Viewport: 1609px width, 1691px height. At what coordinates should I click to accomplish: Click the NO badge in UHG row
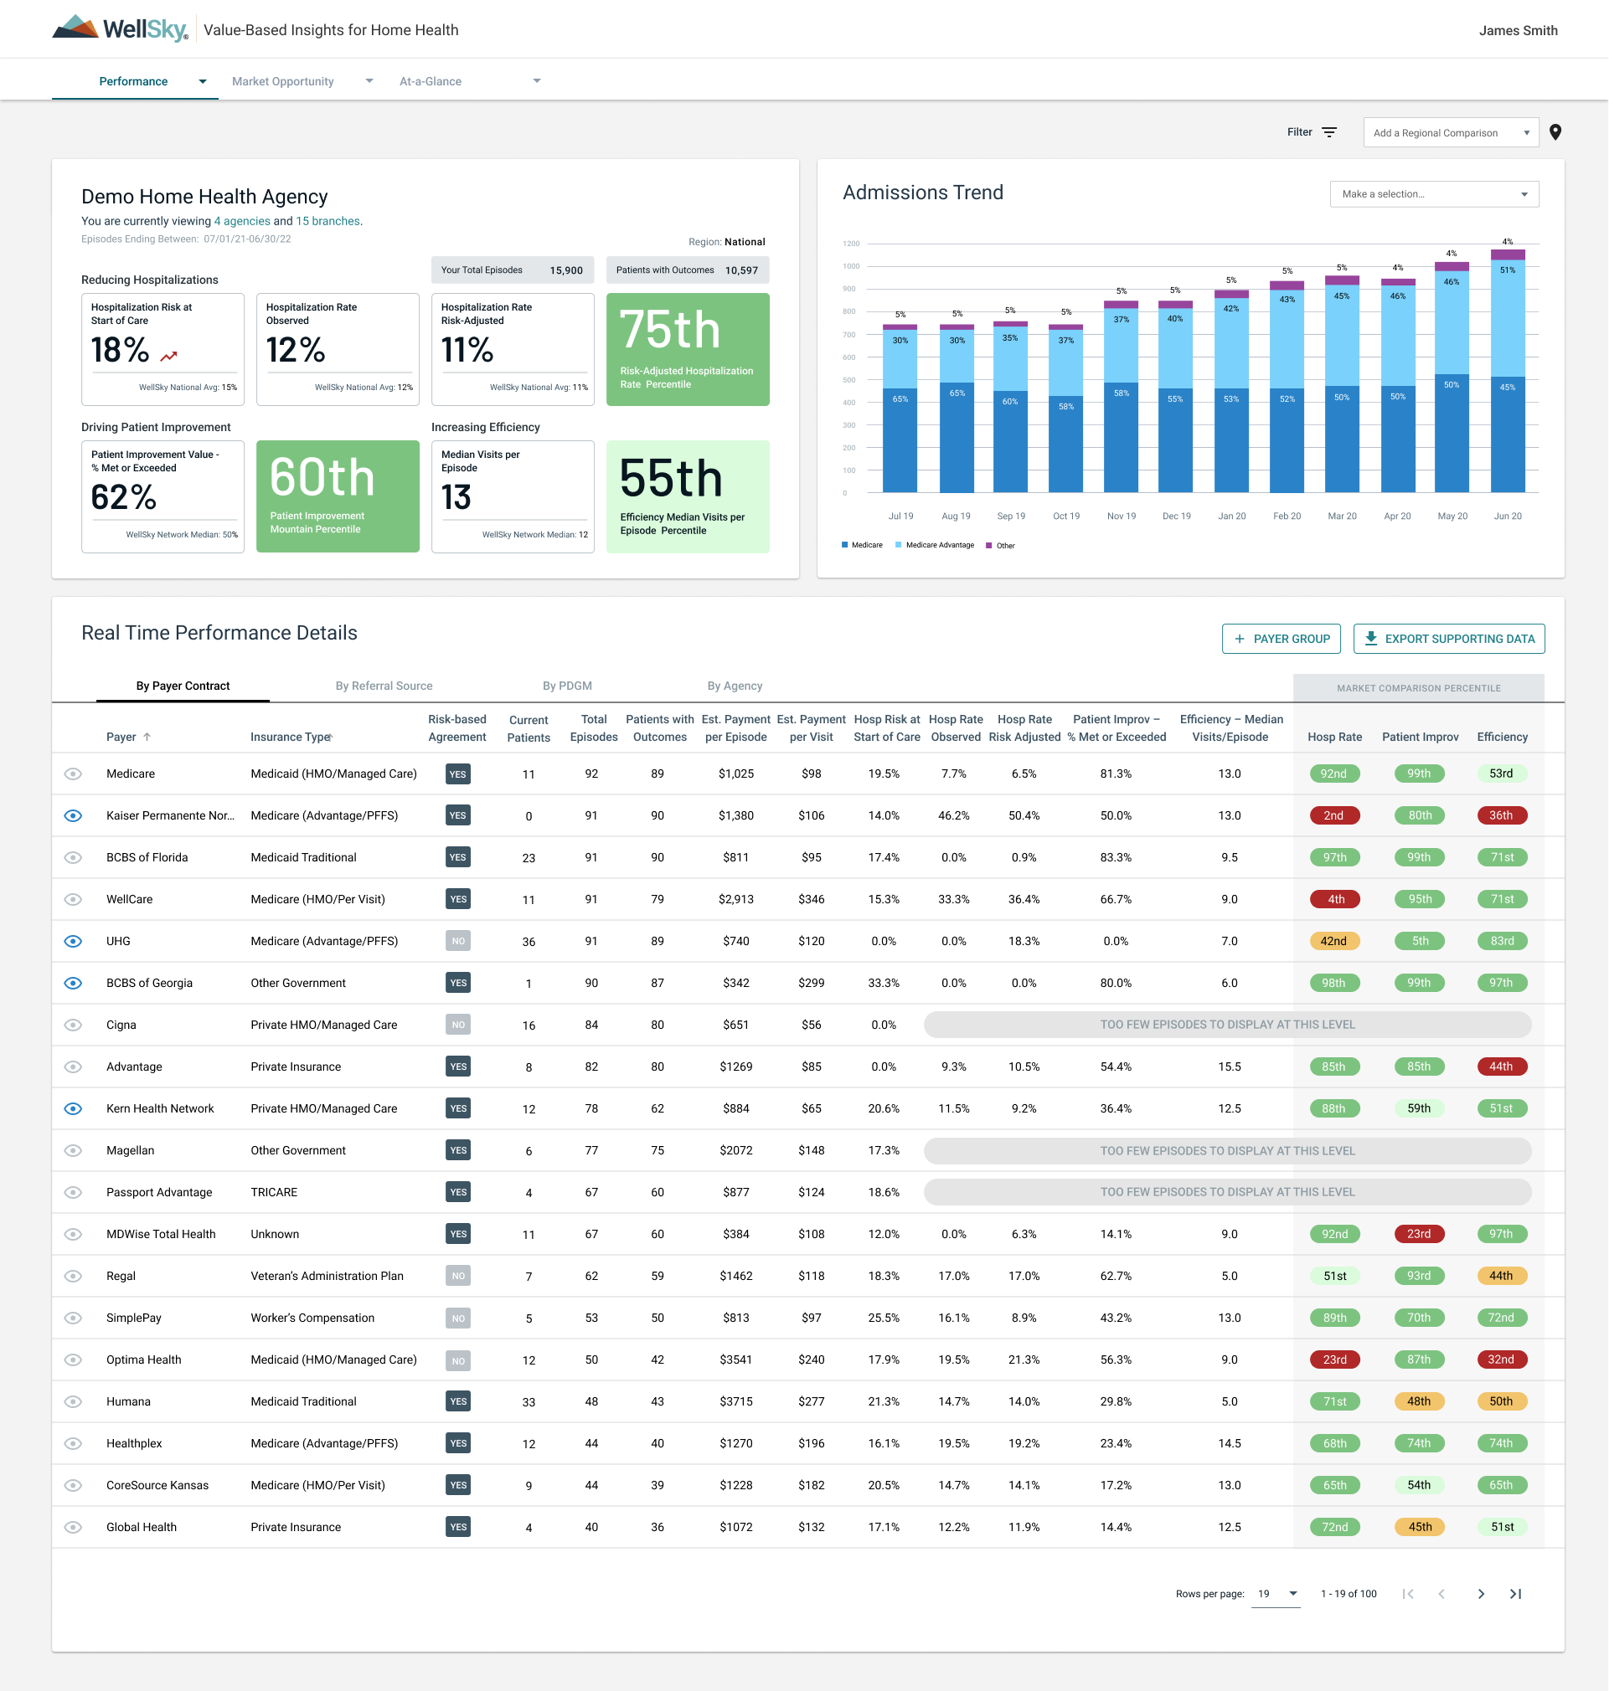458,941
